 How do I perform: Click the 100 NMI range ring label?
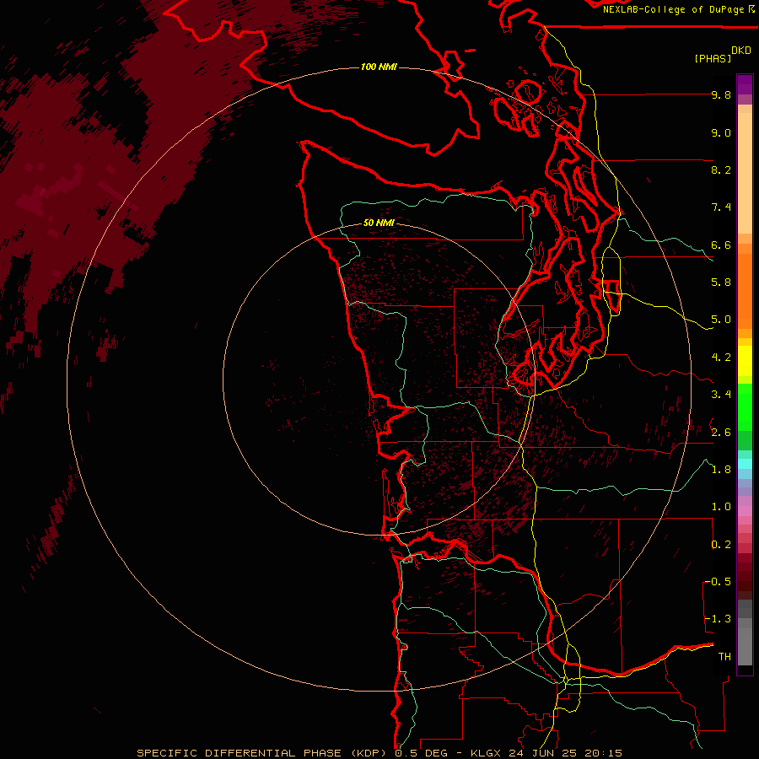pos(379,67)
